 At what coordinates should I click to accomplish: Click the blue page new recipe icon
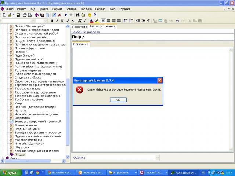tap(47, 15)
